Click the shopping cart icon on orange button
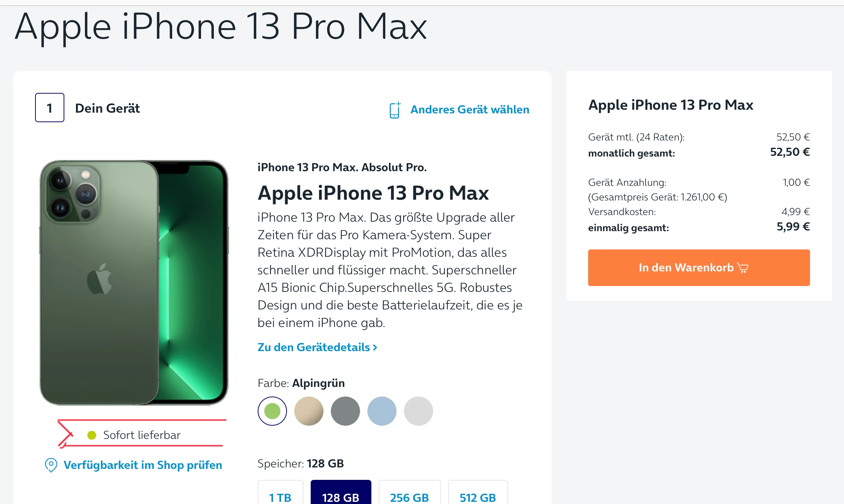The height and width of the screenshot is (504, 844). click(x=743, y=268)
